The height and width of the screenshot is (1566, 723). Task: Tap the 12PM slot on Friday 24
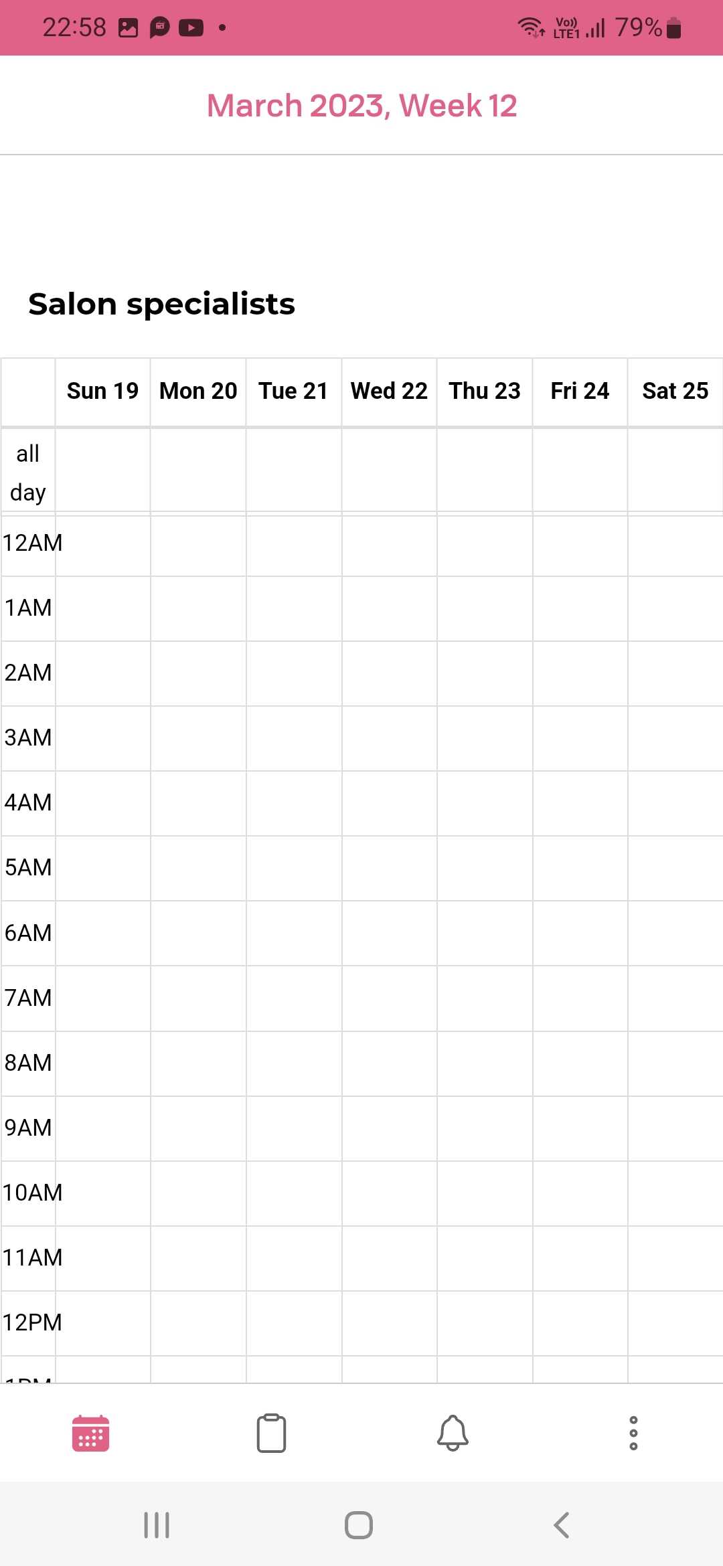pos(580,1323)
